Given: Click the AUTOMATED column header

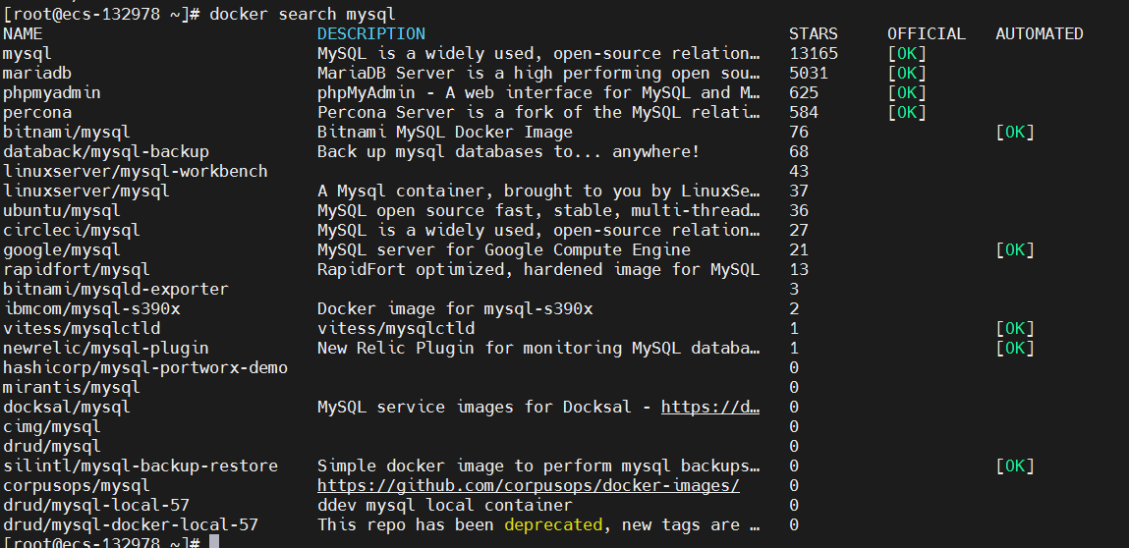Looking at the screenshot, I should click(1039, 33).
